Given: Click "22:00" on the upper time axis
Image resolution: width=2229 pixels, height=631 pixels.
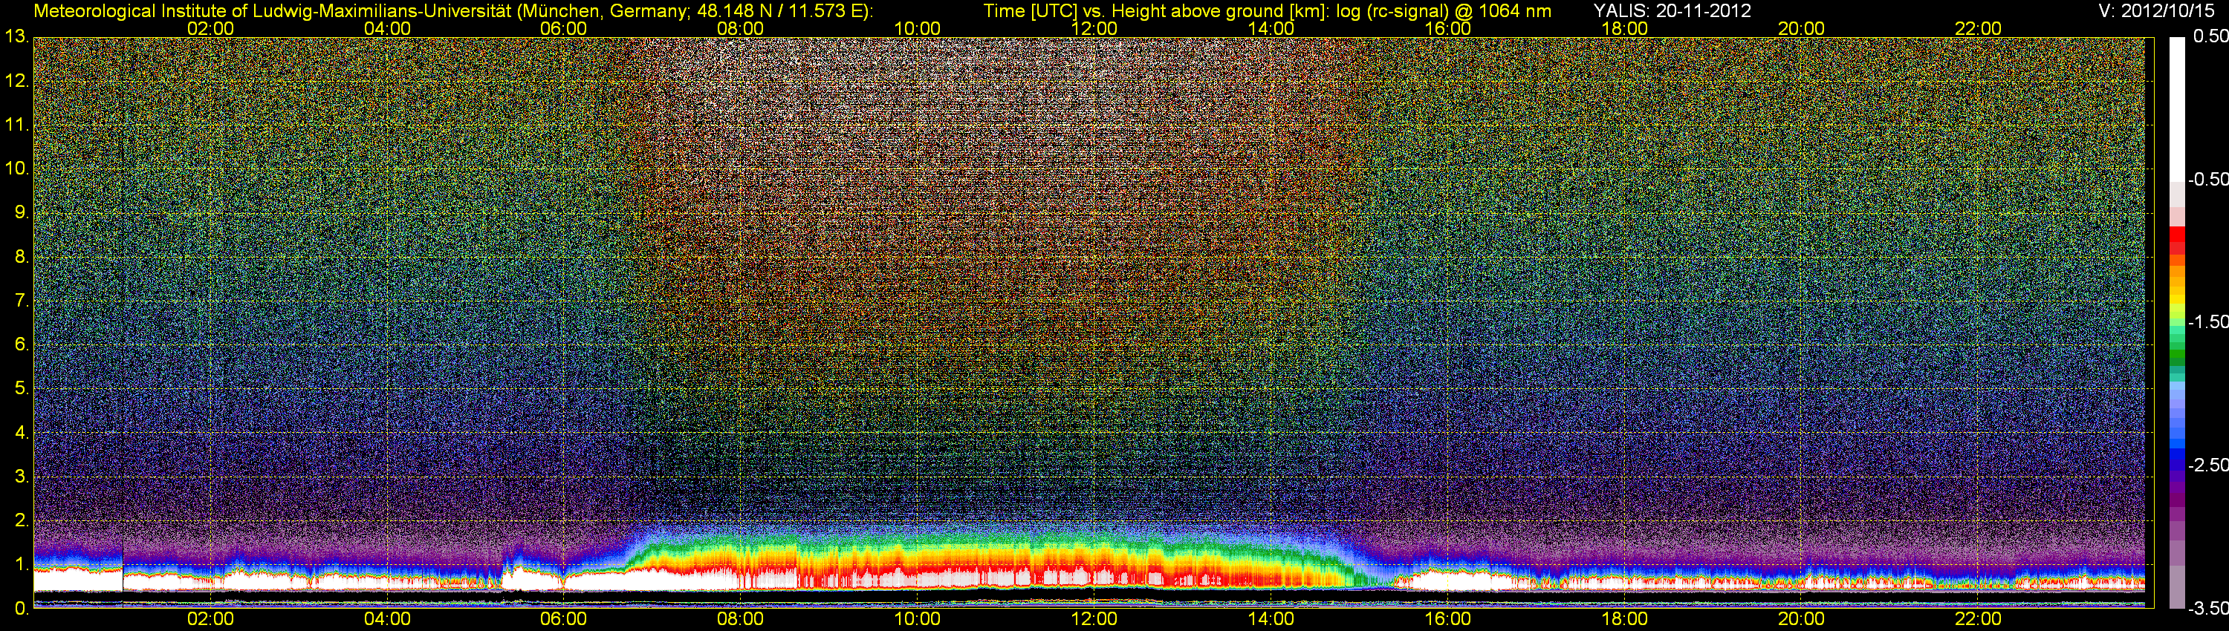Looking at the screenshot, I should click(1978, 28).
